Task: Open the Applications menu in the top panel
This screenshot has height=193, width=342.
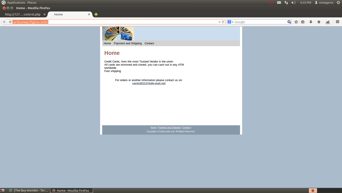Action: pyautogui.click(x=16, y=2)
